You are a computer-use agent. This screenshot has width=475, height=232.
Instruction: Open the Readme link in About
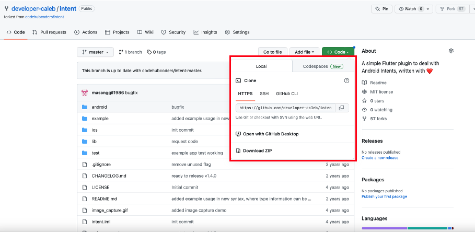(375, 83)
